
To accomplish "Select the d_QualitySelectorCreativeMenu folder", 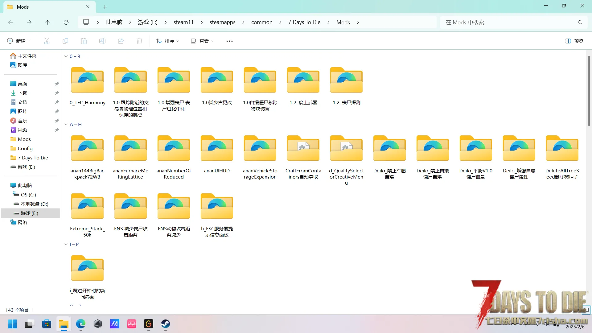I will 346,160.
